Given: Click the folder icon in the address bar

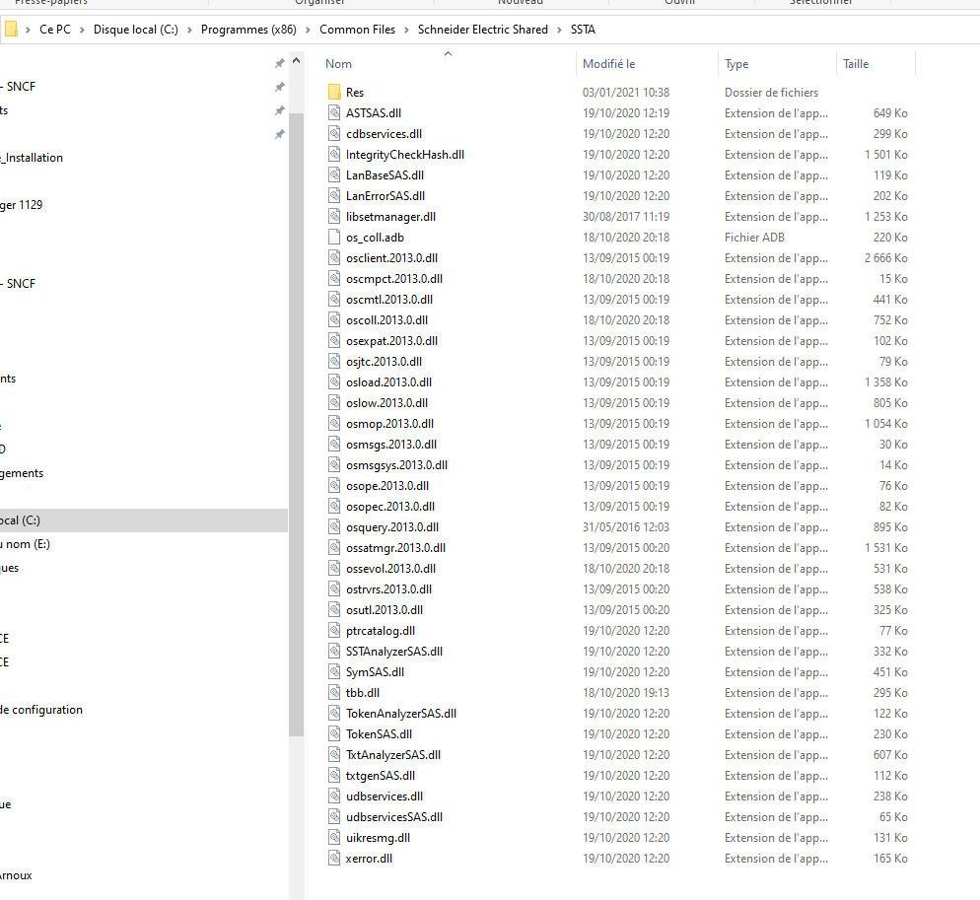Looking at the screenshot, I should pos(12,30).
